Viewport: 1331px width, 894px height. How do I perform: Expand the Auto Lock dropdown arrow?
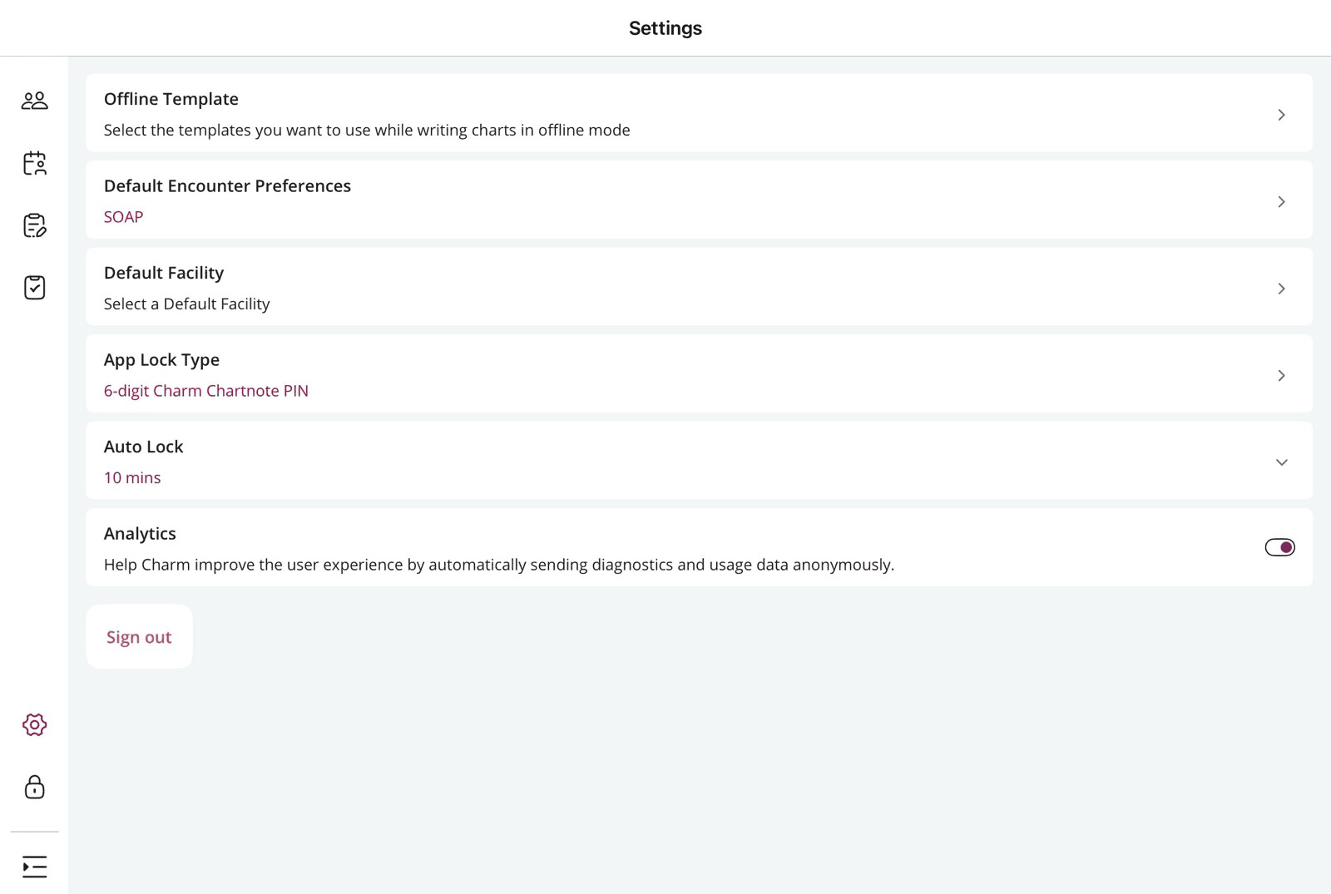1281,462
